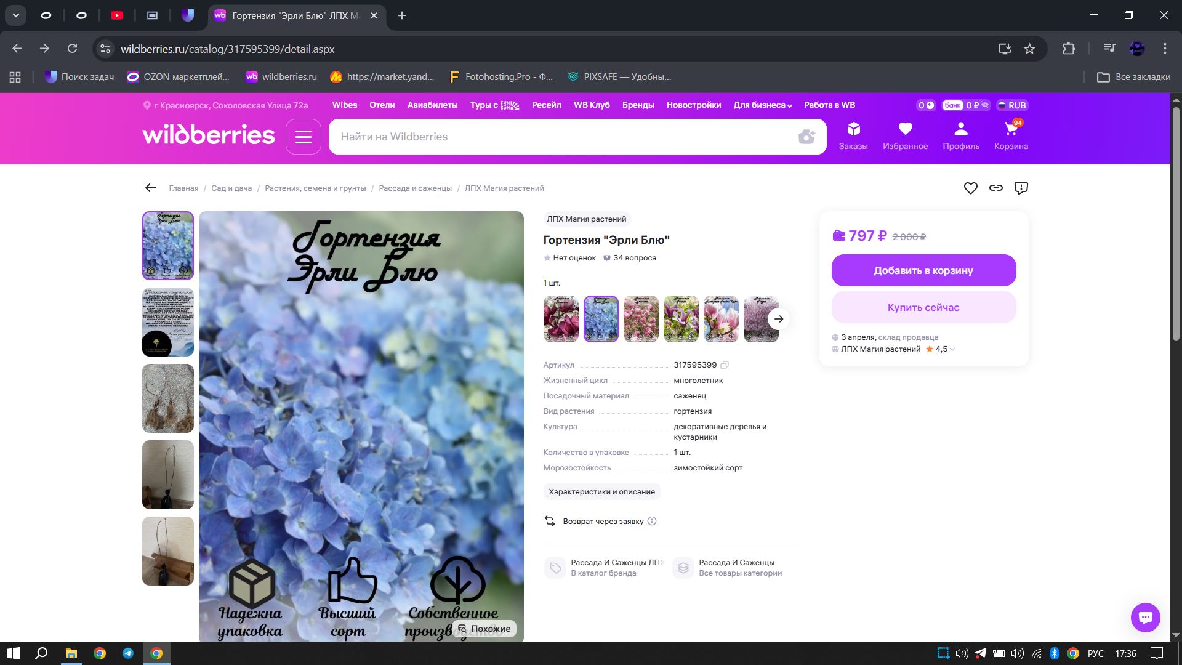Image resolution: width=1182 pixels, height=665 pixels.
Task: Open the Wildberries catalog hamburger menu
Action: tap(303, 137)
